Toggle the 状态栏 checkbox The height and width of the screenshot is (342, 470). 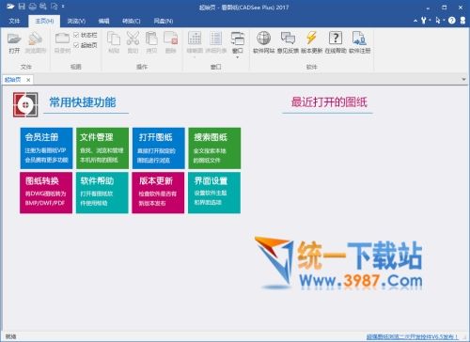(76, 35)
